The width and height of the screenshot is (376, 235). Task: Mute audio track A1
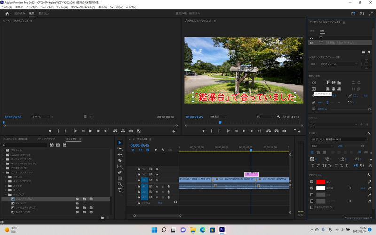157,186
